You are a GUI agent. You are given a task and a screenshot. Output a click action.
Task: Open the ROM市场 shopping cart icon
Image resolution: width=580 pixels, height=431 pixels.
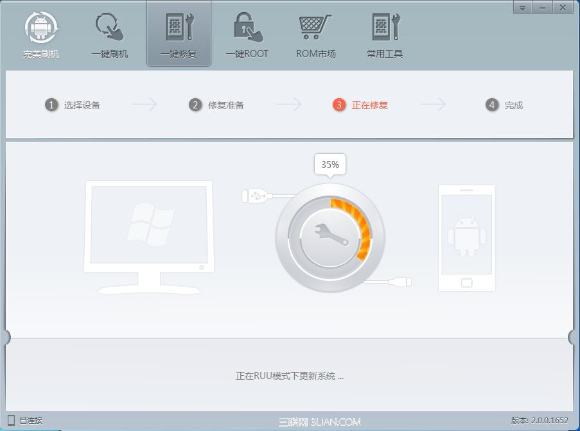tap(315, 35)
